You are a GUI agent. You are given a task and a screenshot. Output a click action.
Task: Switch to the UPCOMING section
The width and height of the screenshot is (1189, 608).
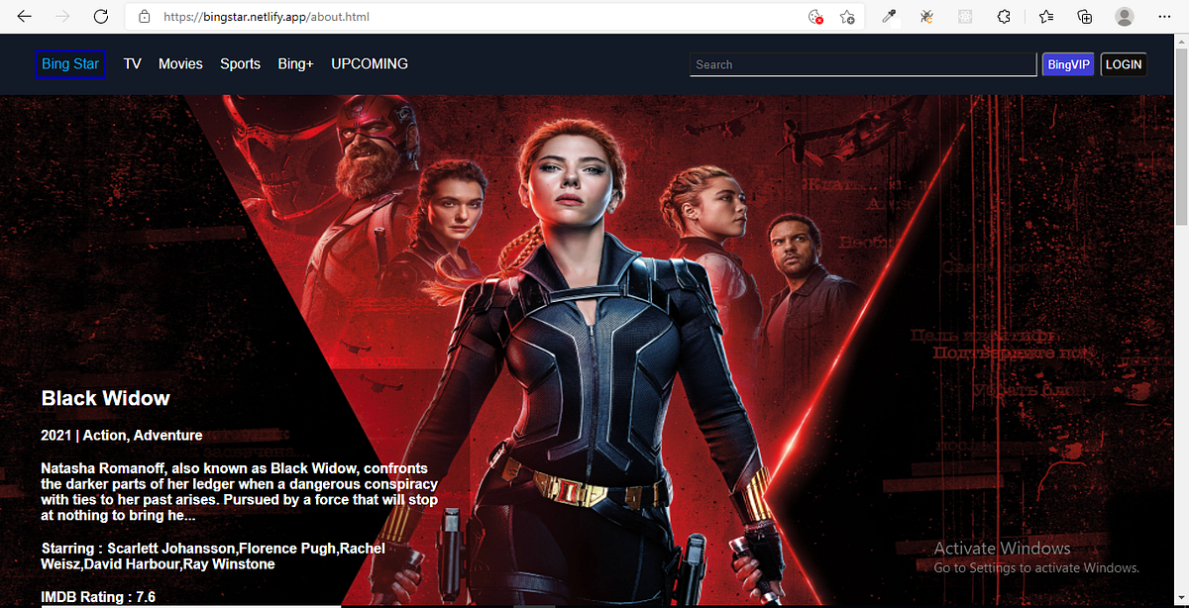369,63
